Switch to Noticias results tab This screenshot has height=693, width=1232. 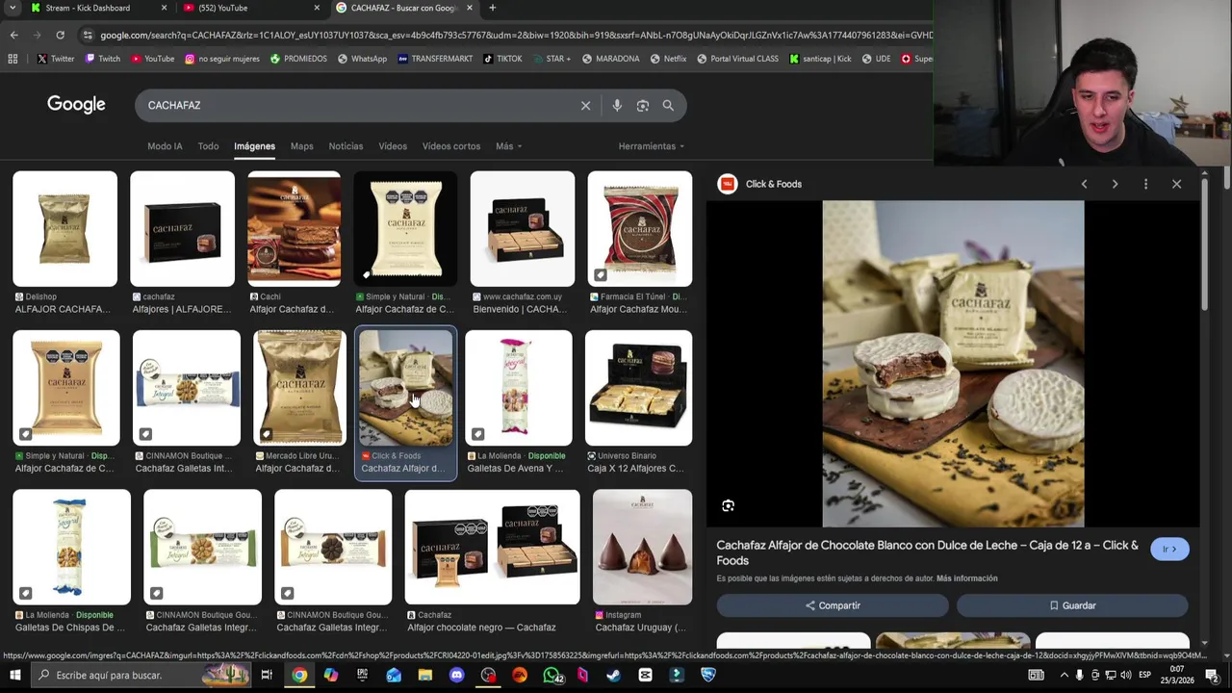pos(346,146)
